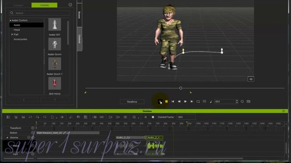Click the crosshair icon beside frame field

tap(242, 101)
